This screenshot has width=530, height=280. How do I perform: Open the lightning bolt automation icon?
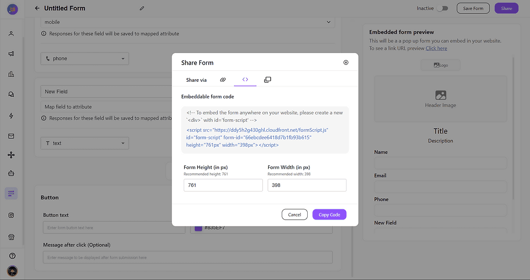coord(11,116)
